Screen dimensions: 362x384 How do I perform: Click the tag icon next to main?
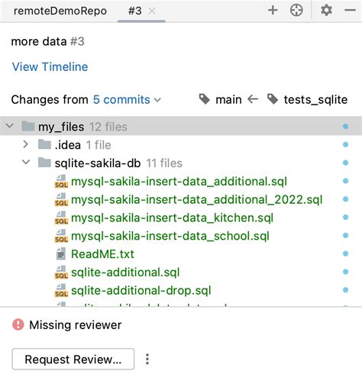205,99
